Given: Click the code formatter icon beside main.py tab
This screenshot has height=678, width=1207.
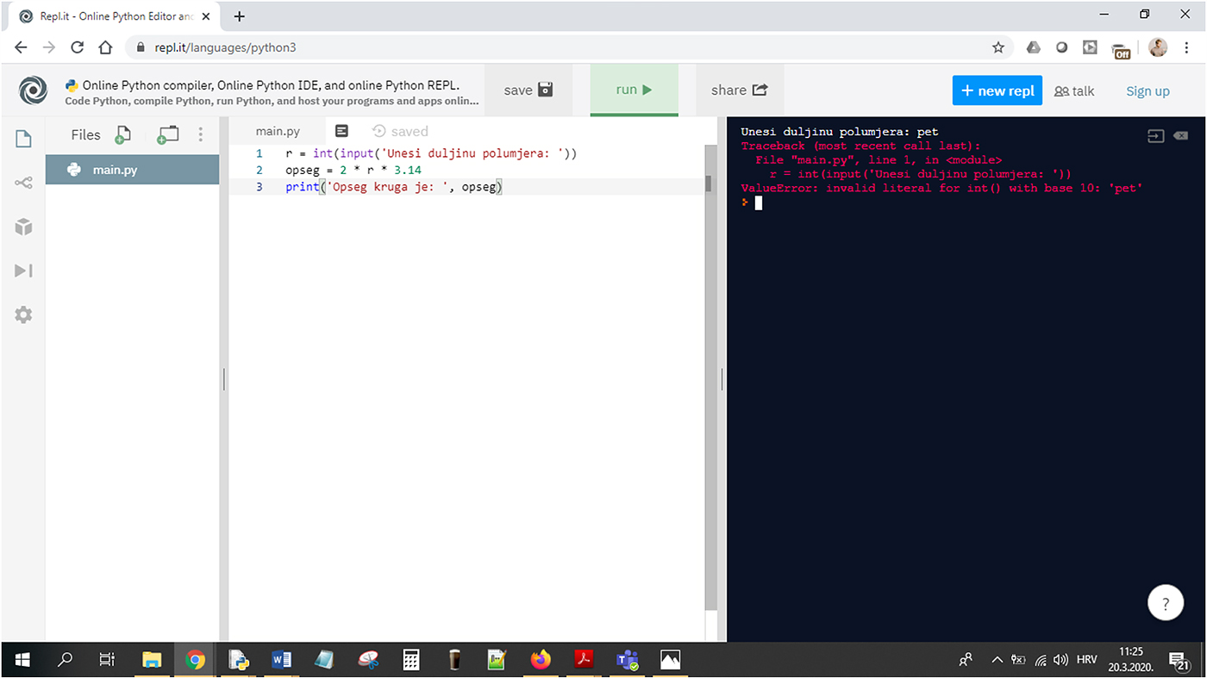Looking at the screenshot, I should pyautogui.click(x=341, y=131).
